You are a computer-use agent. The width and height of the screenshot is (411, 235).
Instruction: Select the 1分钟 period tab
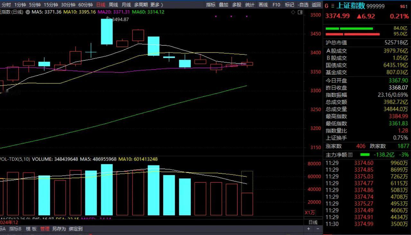20,5
